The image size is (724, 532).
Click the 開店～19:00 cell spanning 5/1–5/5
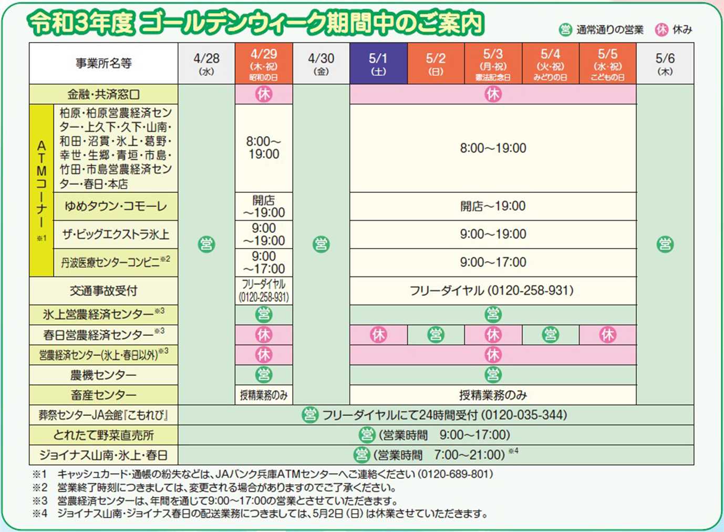coord(493,206)
